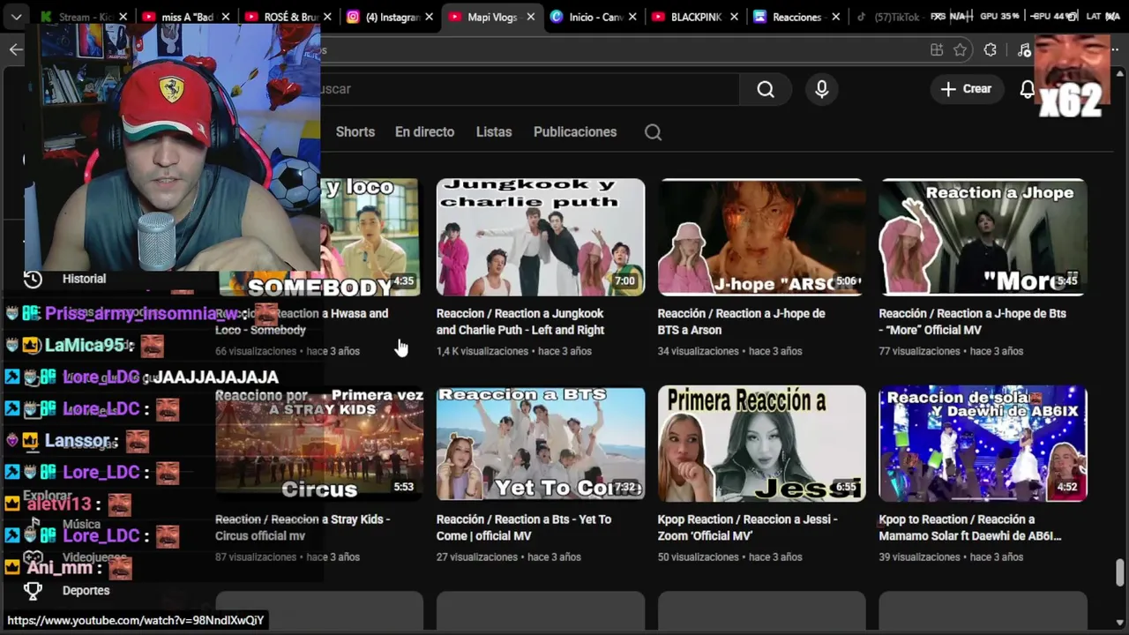The width and height of the screenshot is (1129, 635).
Task: Open YouTube notifications bell
Action: click(x=1027, y=89)
